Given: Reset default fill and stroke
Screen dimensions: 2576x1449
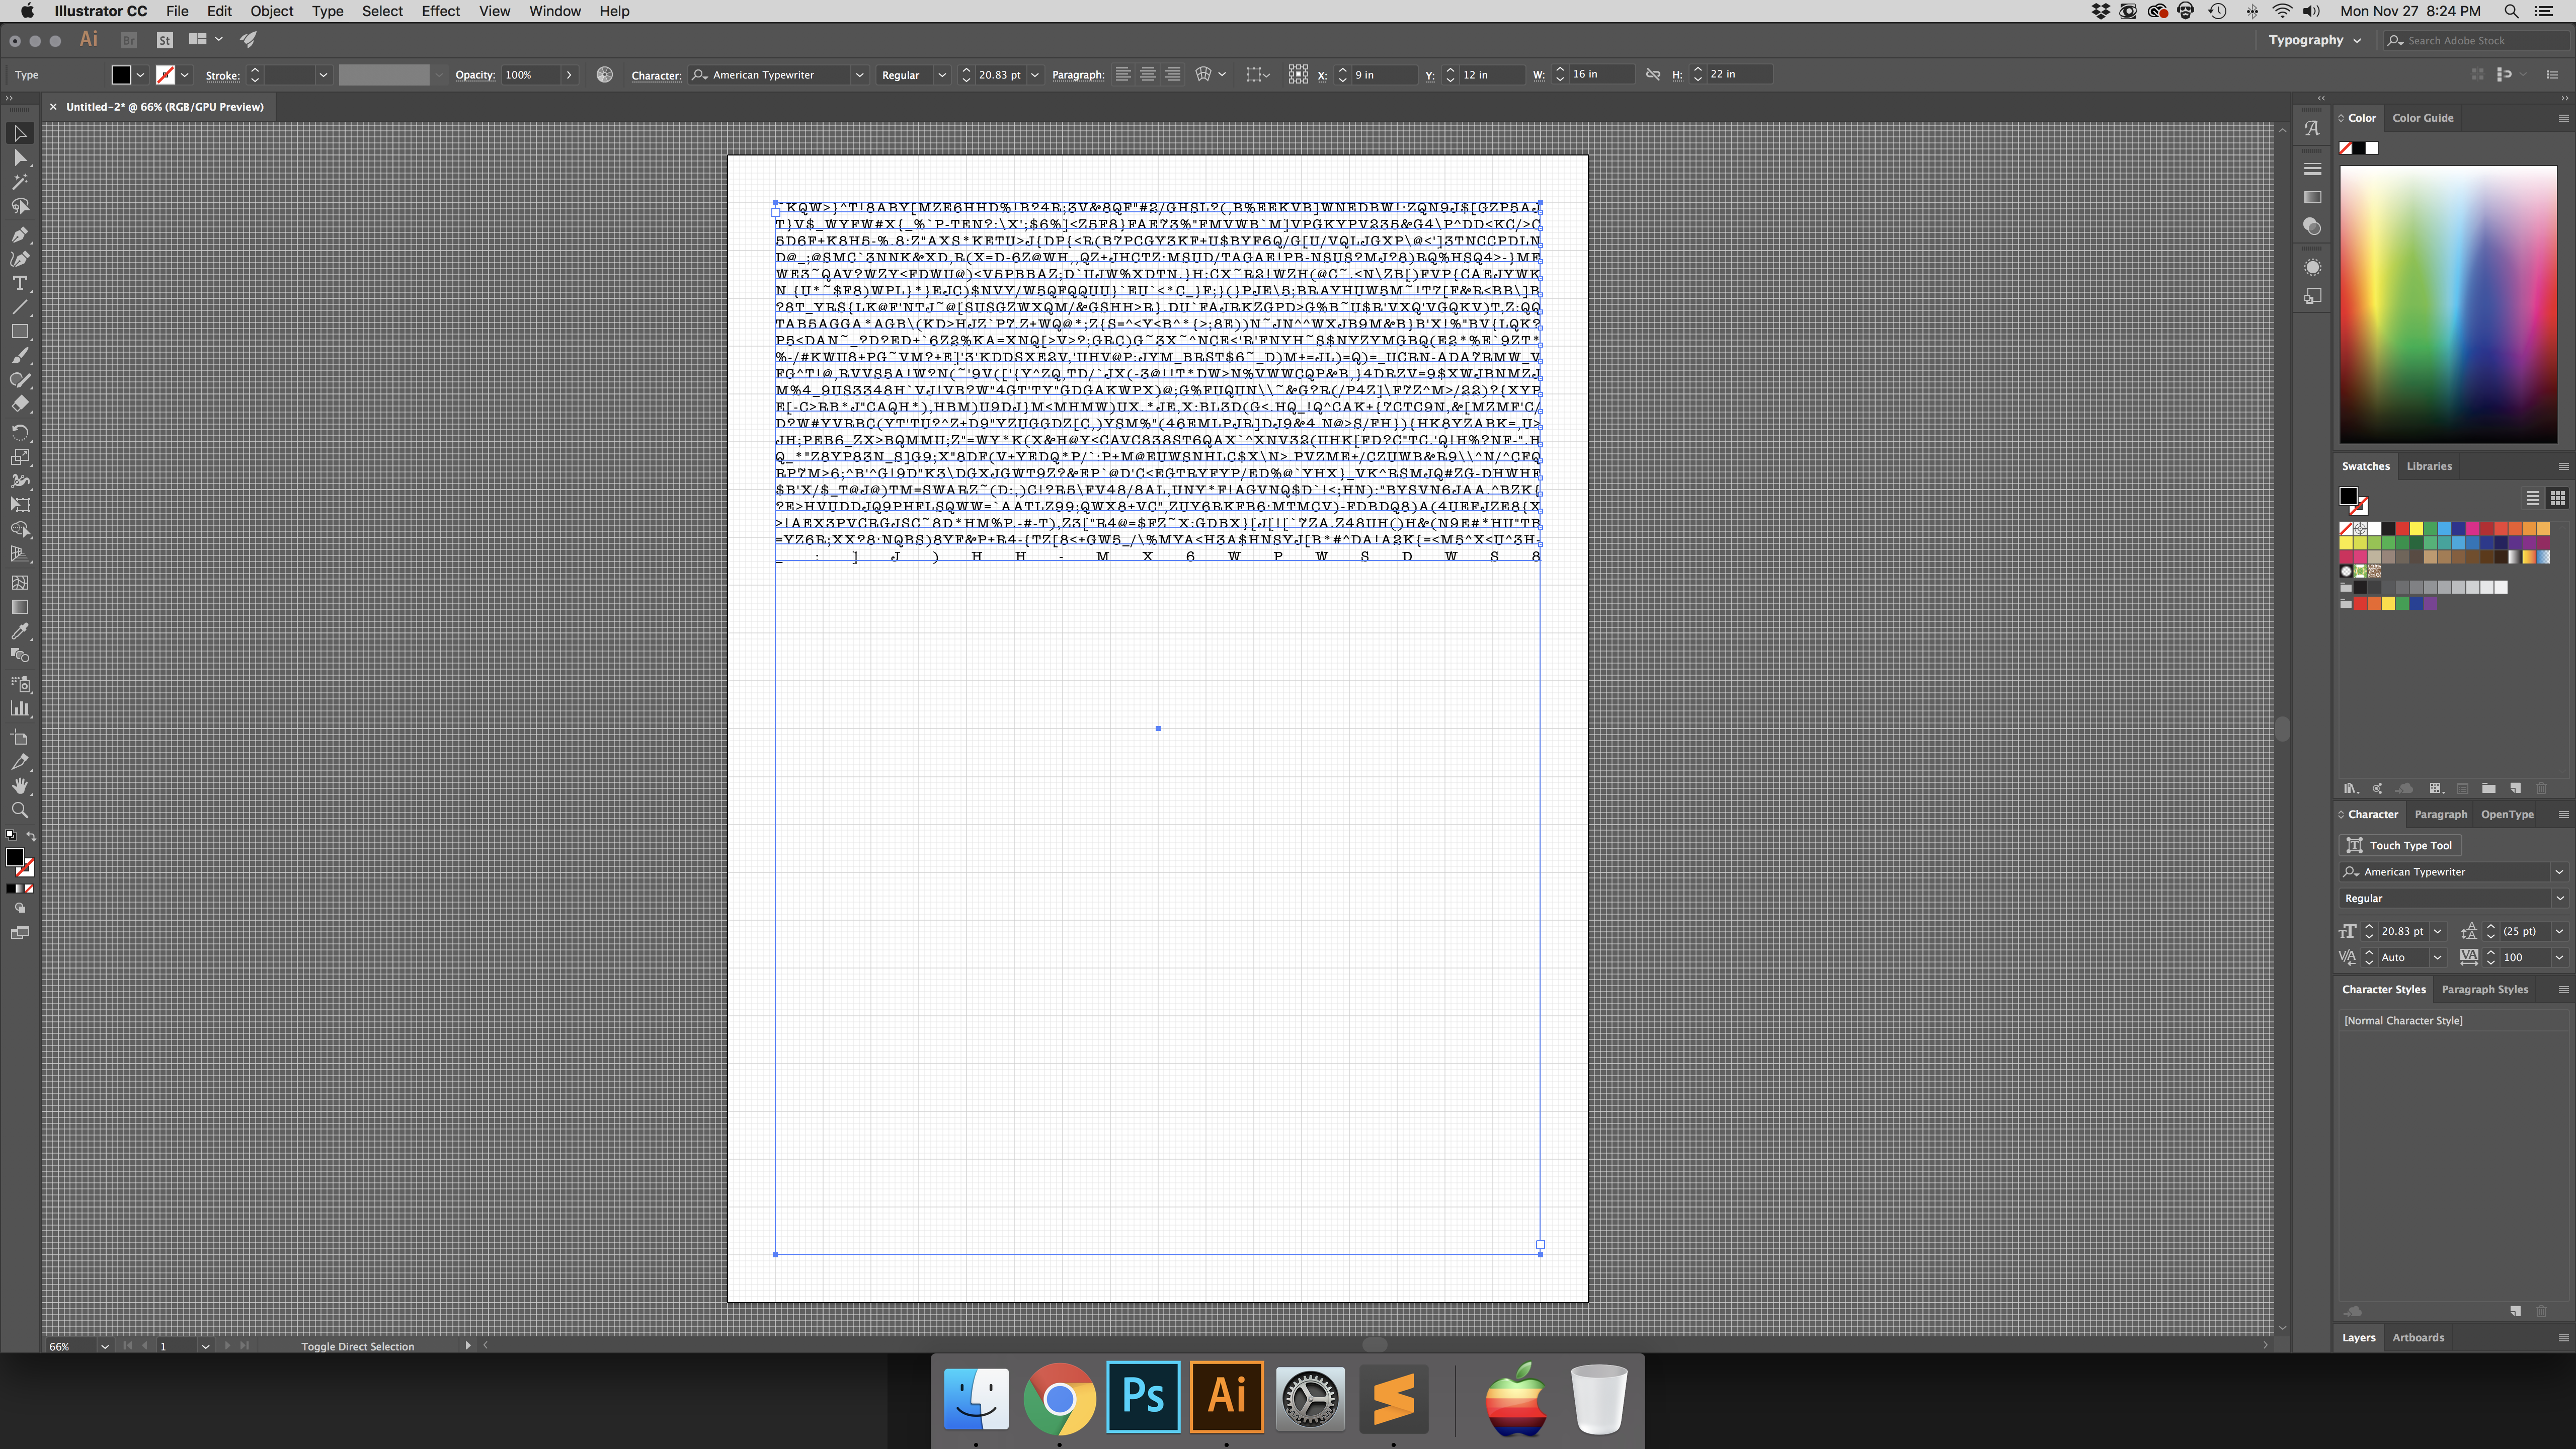Looking at the screenshot, I should pos(11,836).
